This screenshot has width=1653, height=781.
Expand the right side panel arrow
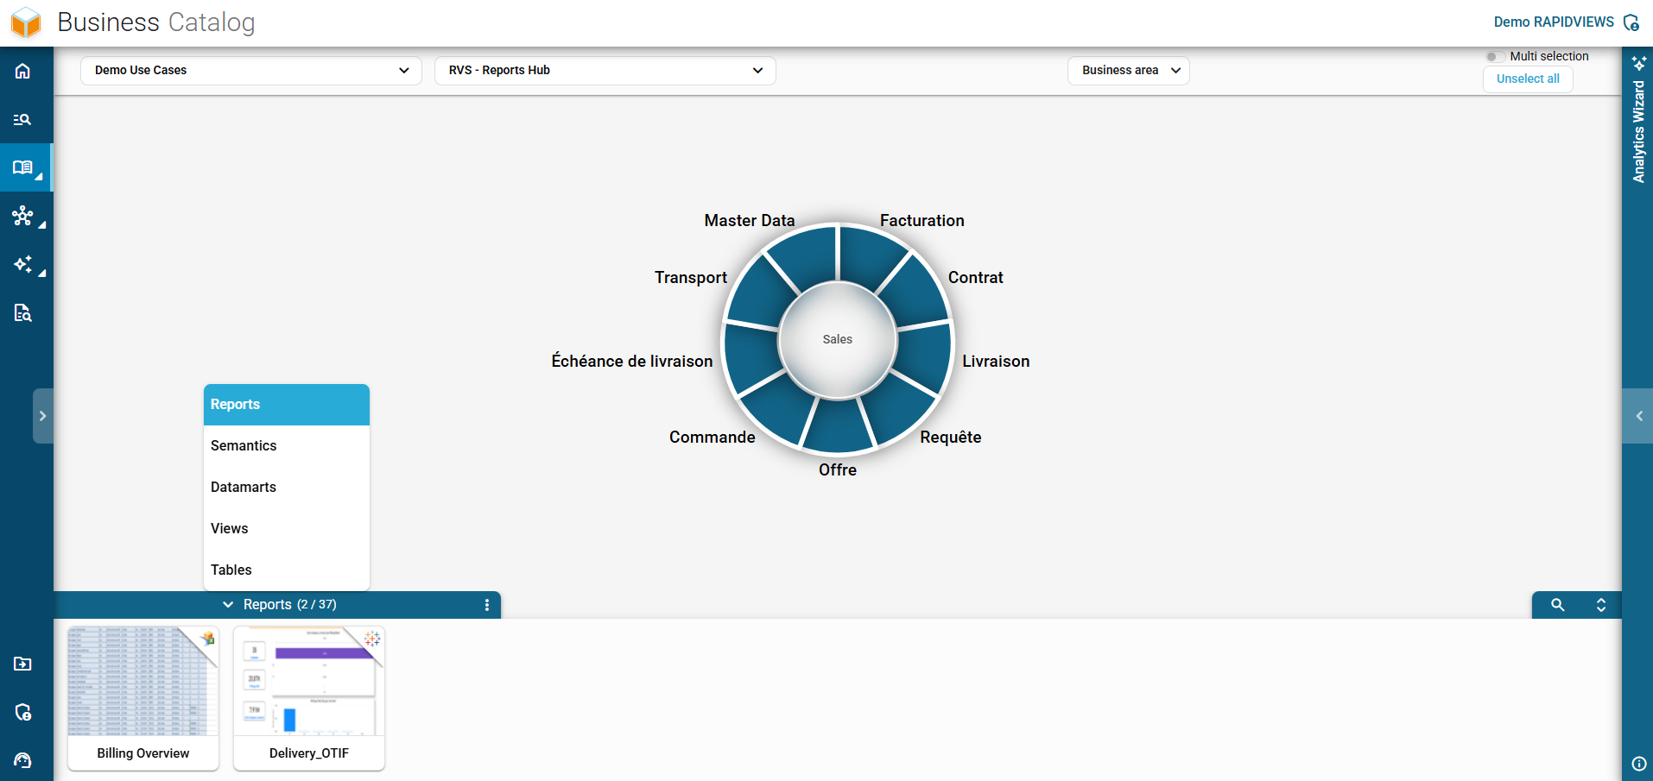coord(1638,416)
